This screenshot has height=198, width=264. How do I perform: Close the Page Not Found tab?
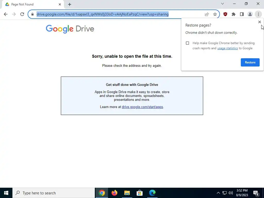(x=60, y=4)
